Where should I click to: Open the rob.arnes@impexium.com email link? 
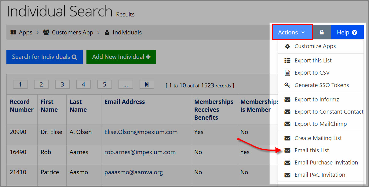coord(140,152)
